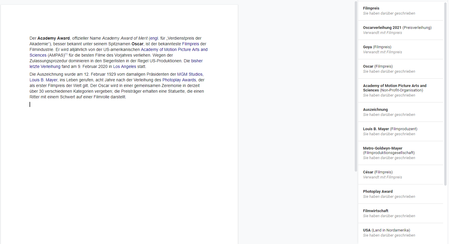Select the 'Photoplay Award' sidebar entry
Image resolution: width=449 pixels, height=244 pixels.
click(401, 194)
